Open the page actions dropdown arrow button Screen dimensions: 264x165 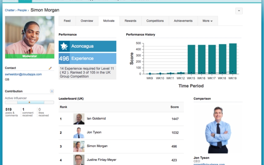239,11
